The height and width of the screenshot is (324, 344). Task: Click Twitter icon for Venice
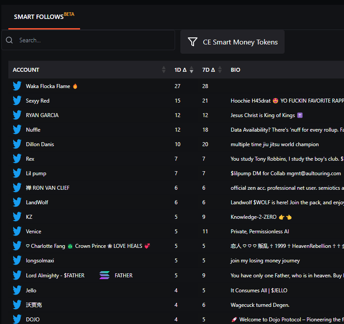click(x=17, y=232)
